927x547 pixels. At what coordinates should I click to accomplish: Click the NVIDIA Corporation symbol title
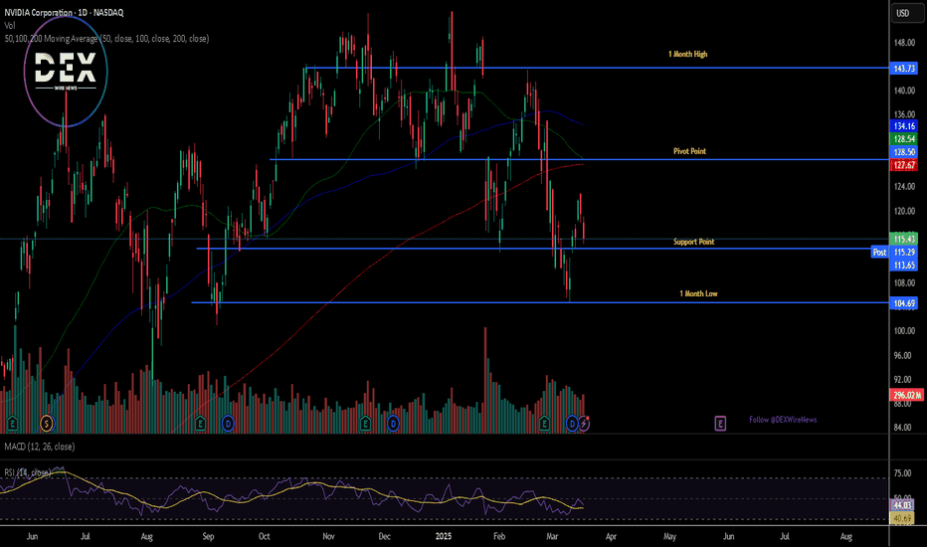click(x=64, y=12)
